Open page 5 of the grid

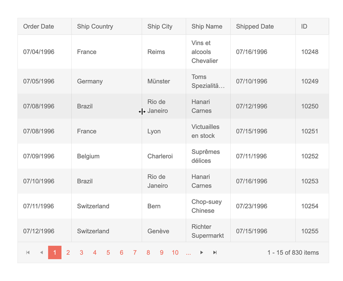pyautogui.click(x=108, y=252)
